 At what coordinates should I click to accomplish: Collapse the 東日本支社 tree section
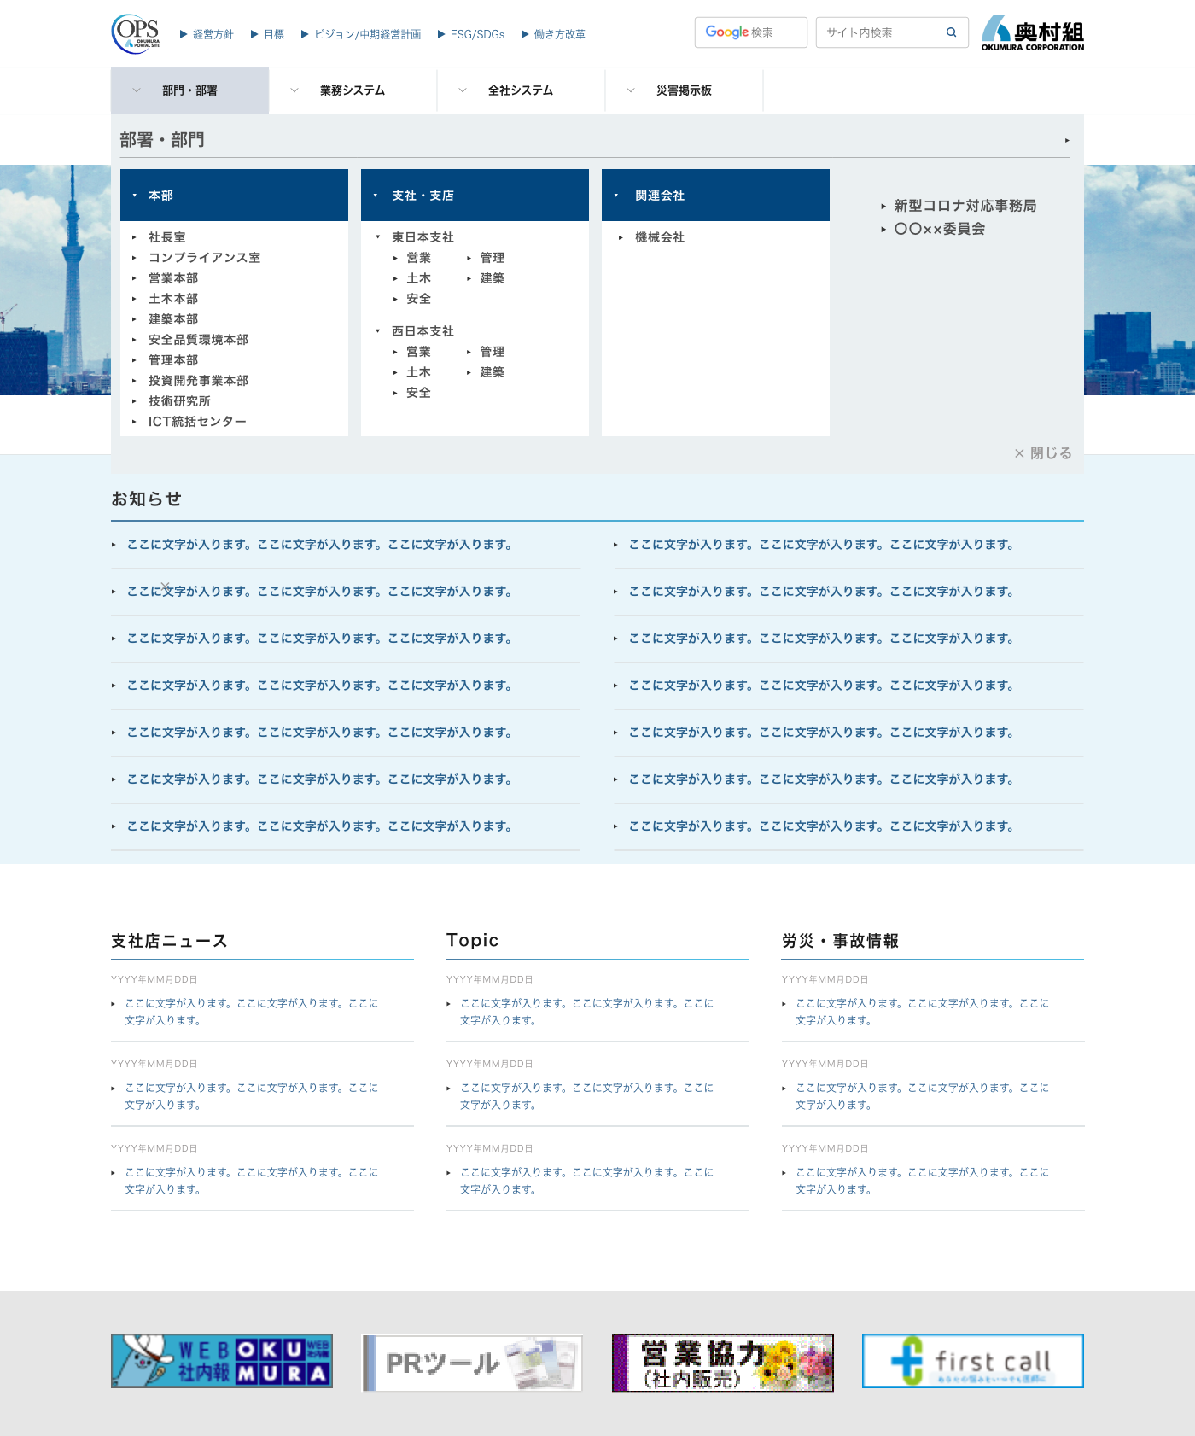(x=378, y=237)
